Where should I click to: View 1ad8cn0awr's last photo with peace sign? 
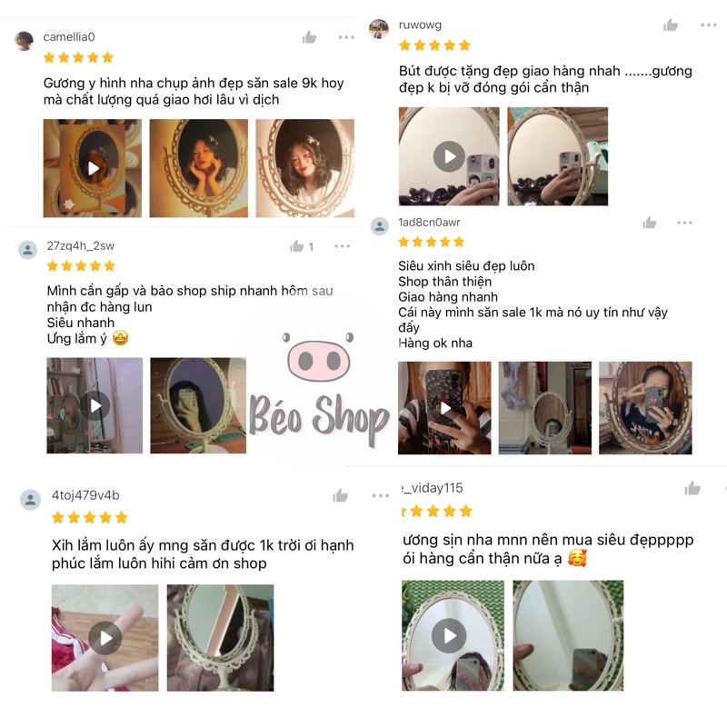[645, 408]
